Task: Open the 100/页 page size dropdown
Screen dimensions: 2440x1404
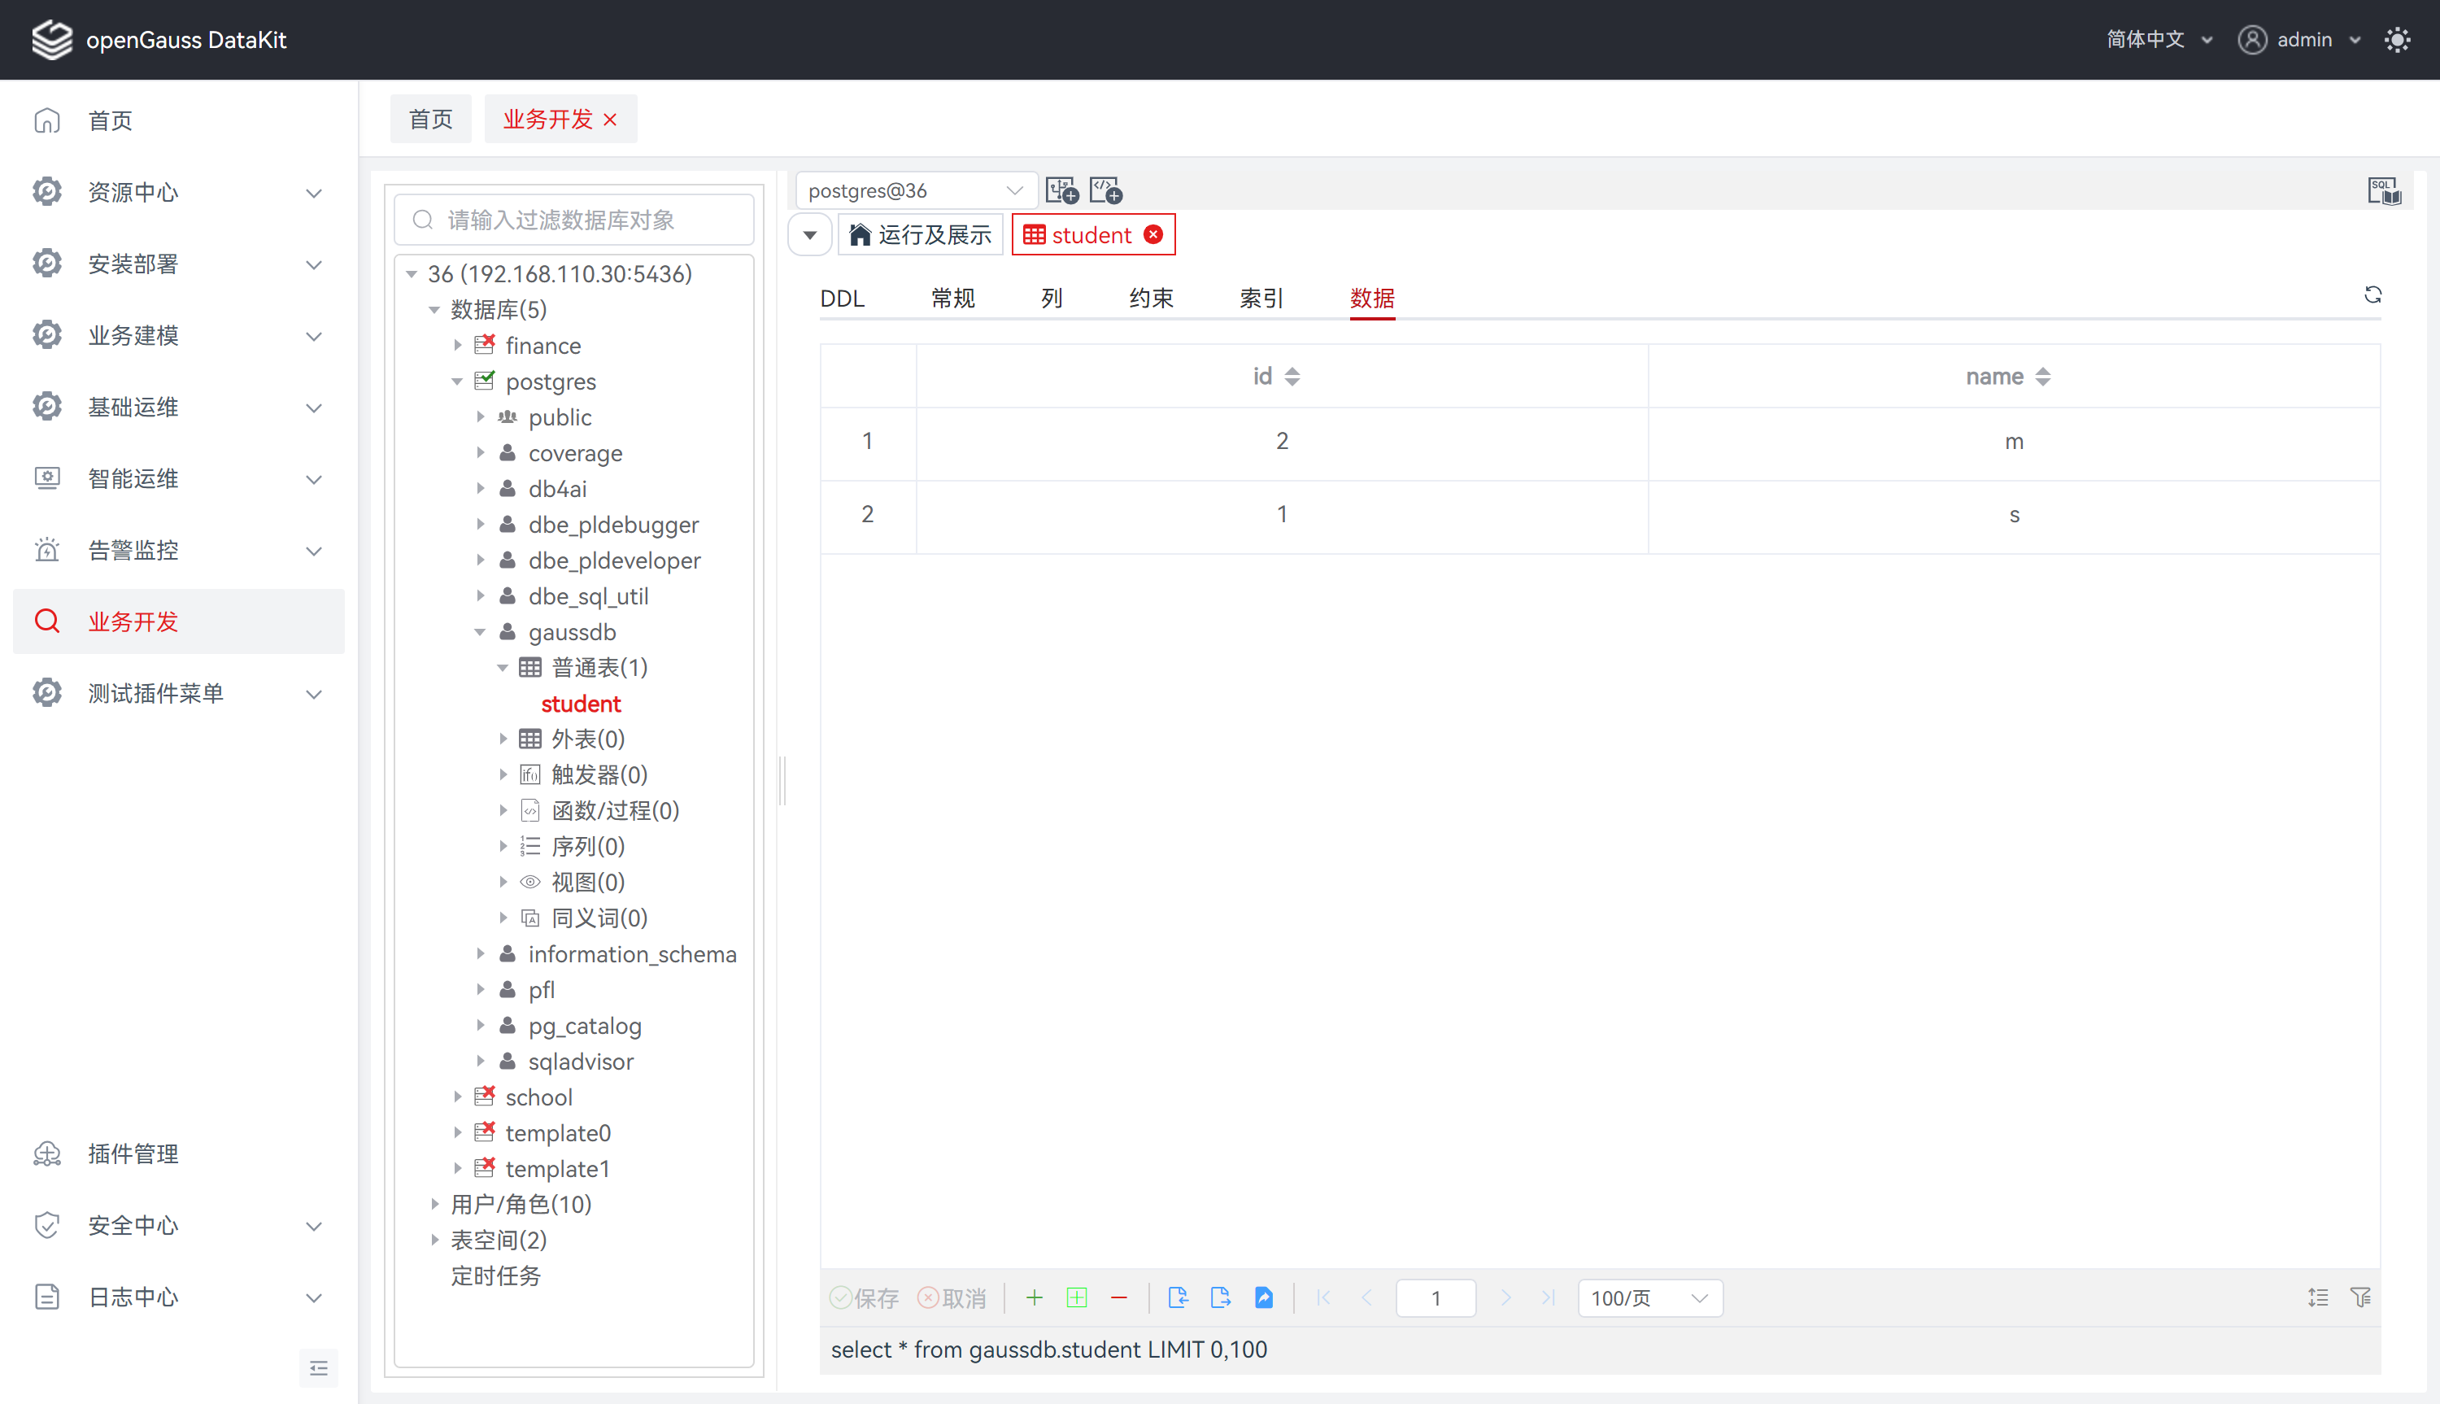Action: click(x=1649, y=1298)
